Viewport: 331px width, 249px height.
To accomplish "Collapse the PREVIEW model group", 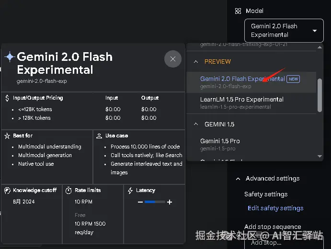I will coord(196,62).
